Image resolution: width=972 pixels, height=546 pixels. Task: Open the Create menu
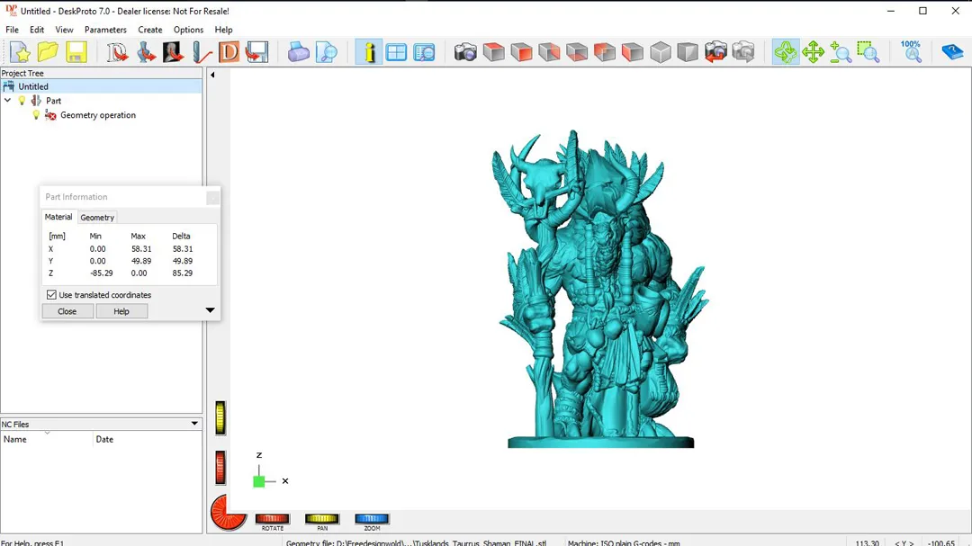[150, 29]
